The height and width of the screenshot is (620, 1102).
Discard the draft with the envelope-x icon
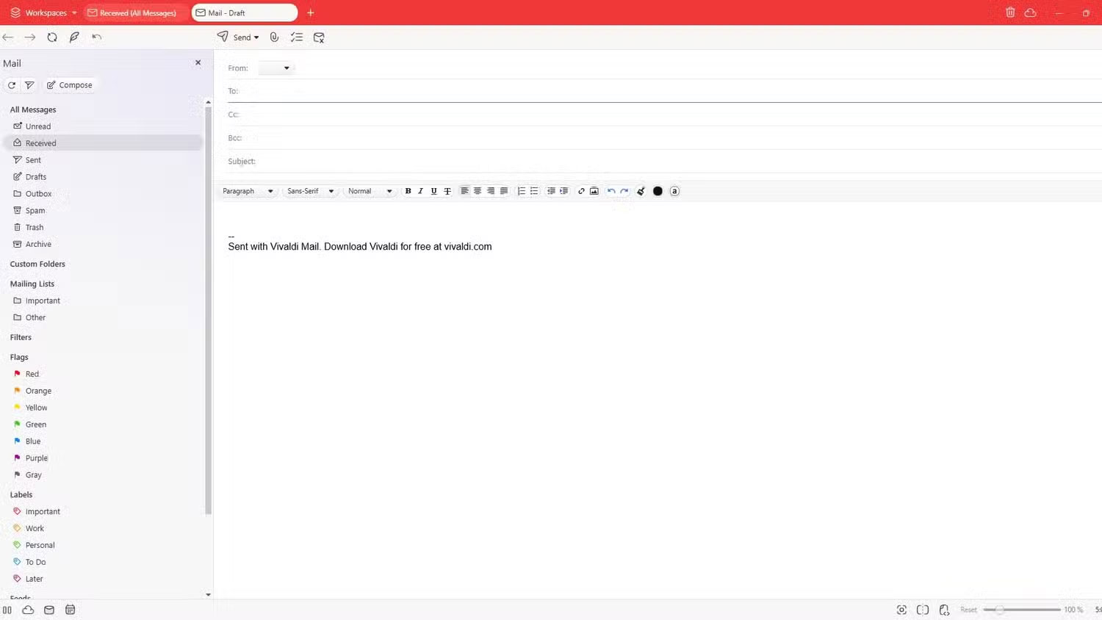click(319, 37)
